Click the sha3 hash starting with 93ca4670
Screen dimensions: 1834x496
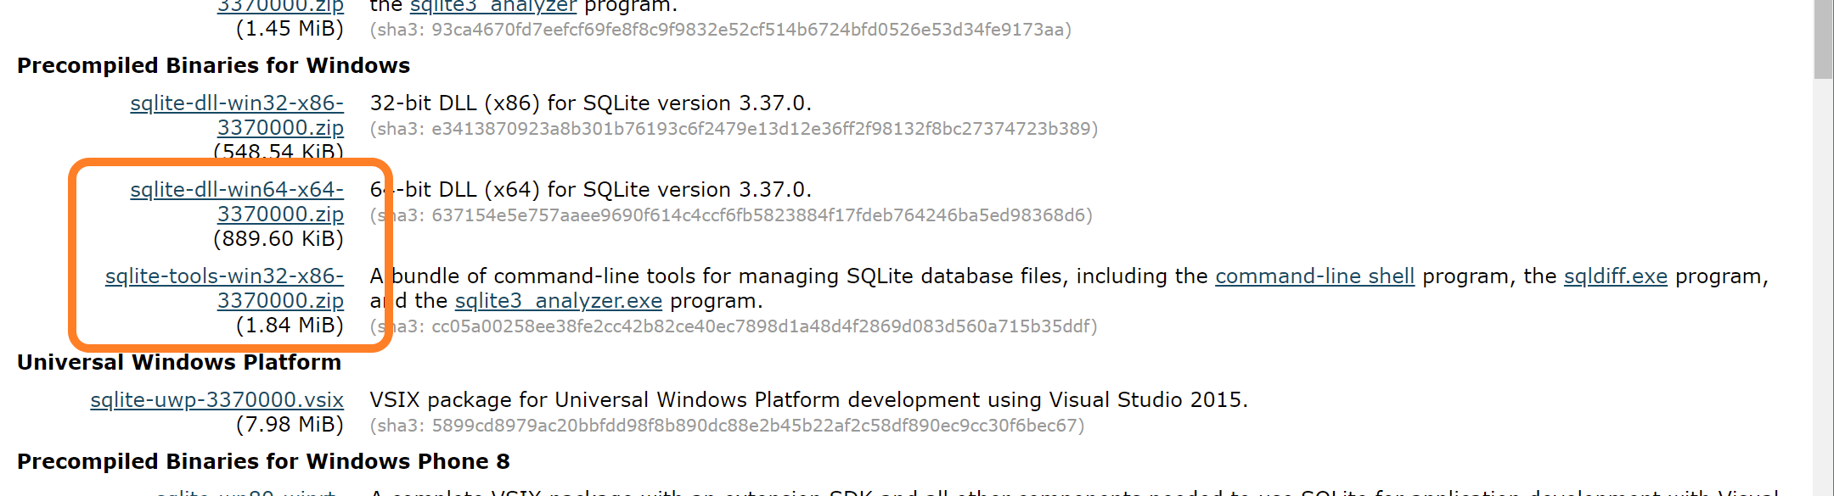721,30
